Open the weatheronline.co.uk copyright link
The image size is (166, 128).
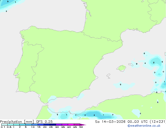[x=144, y=126]
